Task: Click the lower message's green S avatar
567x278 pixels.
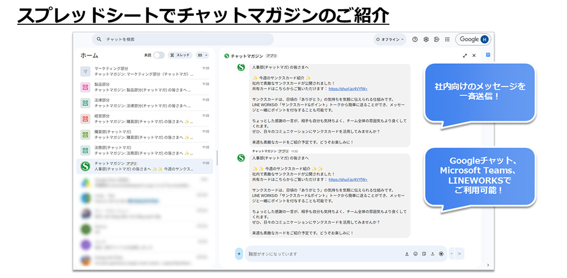Action: pyautogui.click(x=241, y=158)
